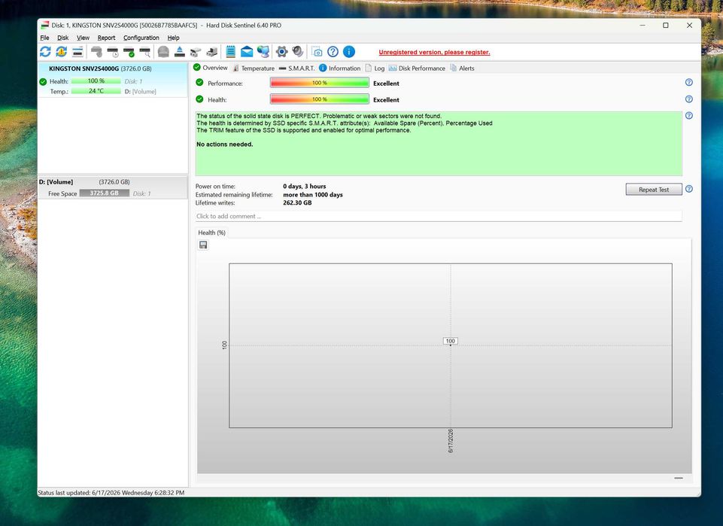723x526 pixels.
Task: Click the Health 100 % gradient bar in Overview
Action: (x=320, y=99)
